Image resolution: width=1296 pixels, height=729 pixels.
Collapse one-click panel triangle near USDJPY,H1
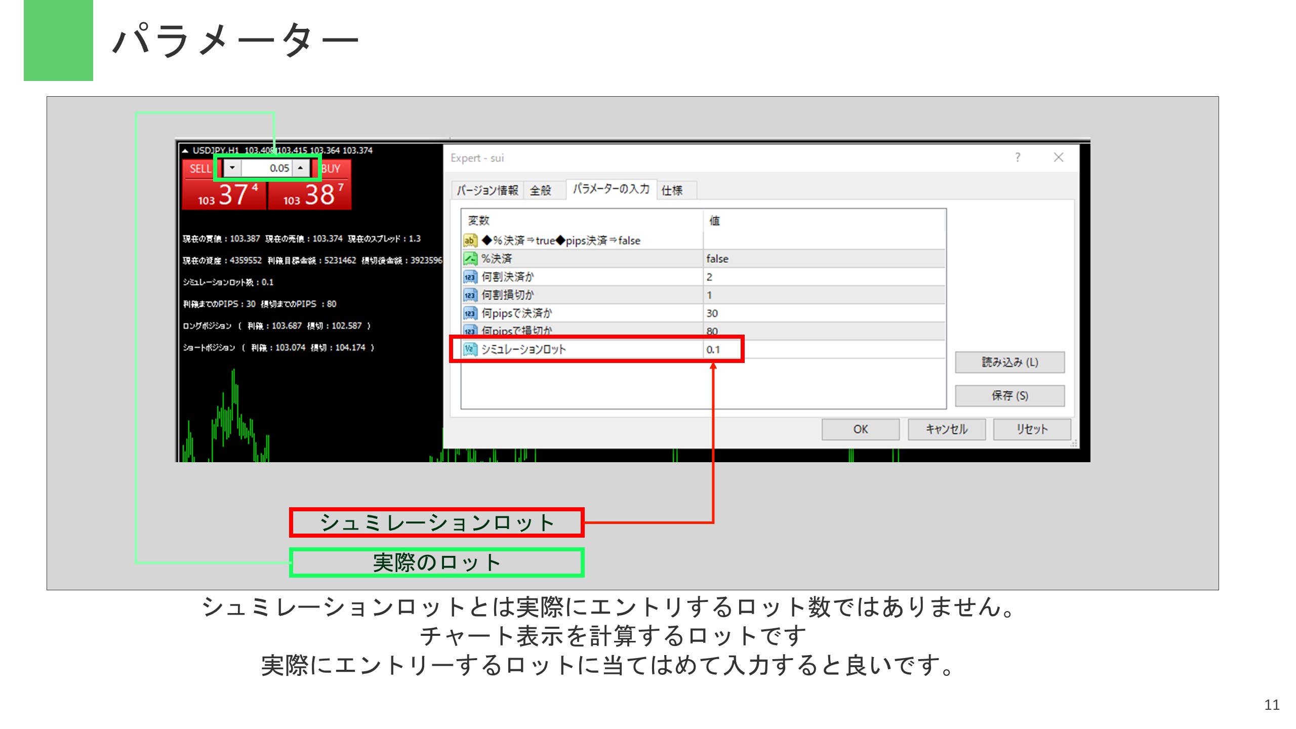[x=185, y=151]
